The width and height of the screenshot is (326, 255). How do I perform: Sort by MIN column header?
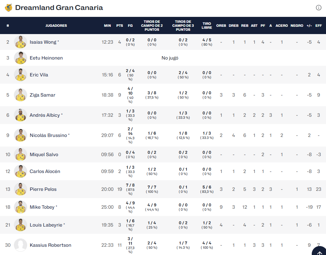coord(107,25)
